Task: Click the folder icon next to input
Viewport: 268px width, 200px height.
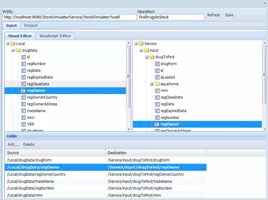Action: pos(146,50)
